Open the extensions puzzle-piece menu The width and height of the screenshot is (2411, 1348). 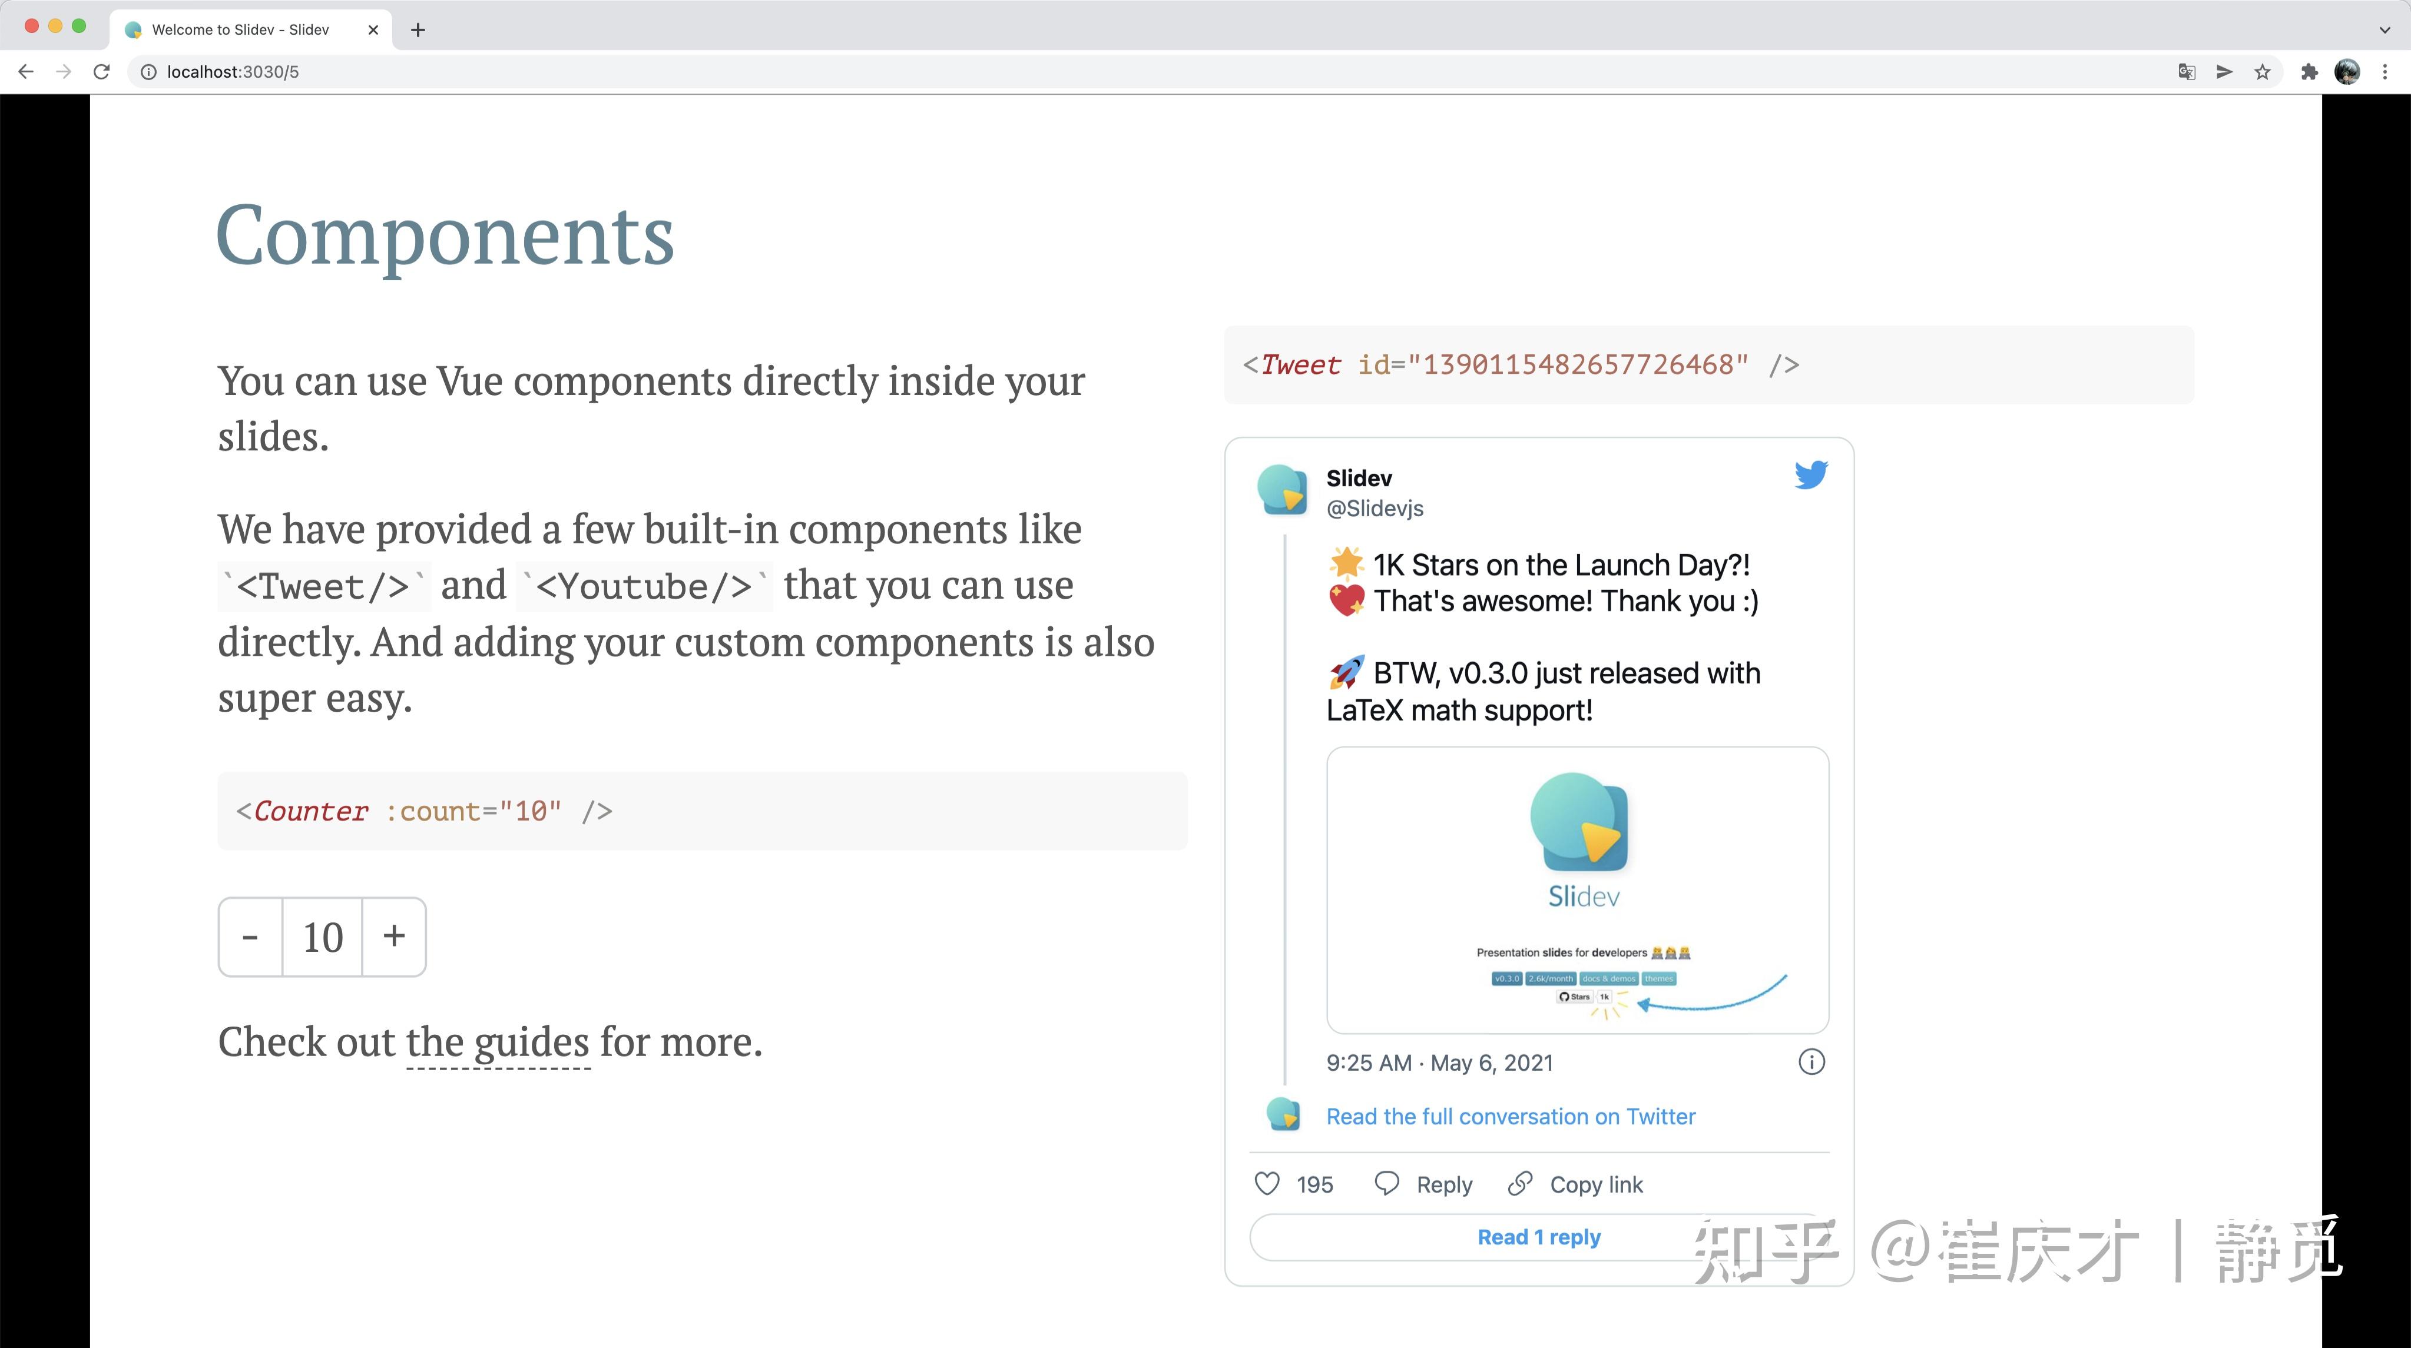coord(2310,71)
